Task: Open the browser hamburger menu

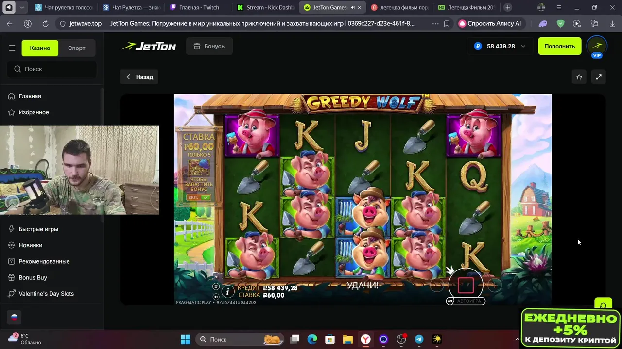Action: click(x=559, y=7)
